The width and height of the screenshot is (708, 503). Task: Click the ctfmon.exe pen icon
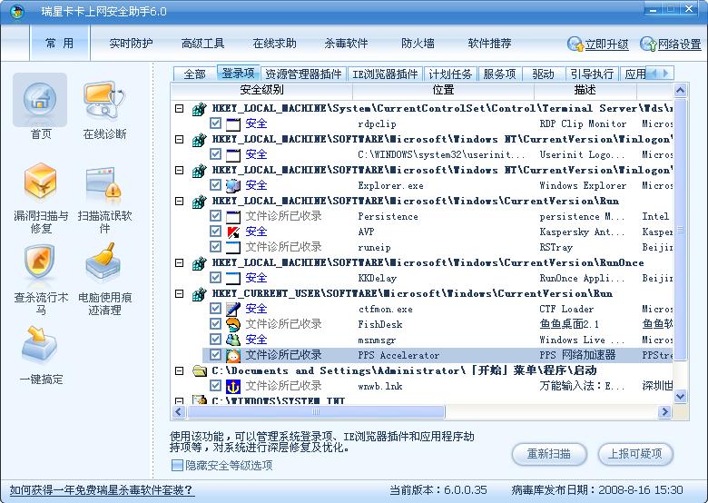pyautogui.click(x=233, y=309)
